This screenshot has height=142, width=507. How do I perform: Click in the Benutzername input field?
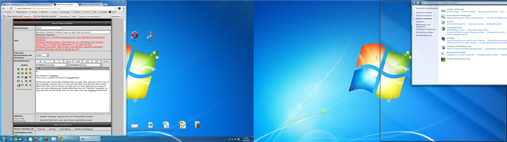click(x=49, y=28)
